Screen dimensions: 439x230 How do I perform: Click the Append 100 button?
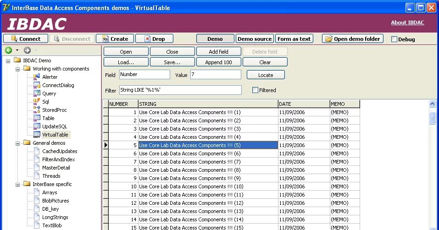coord(219,62)
